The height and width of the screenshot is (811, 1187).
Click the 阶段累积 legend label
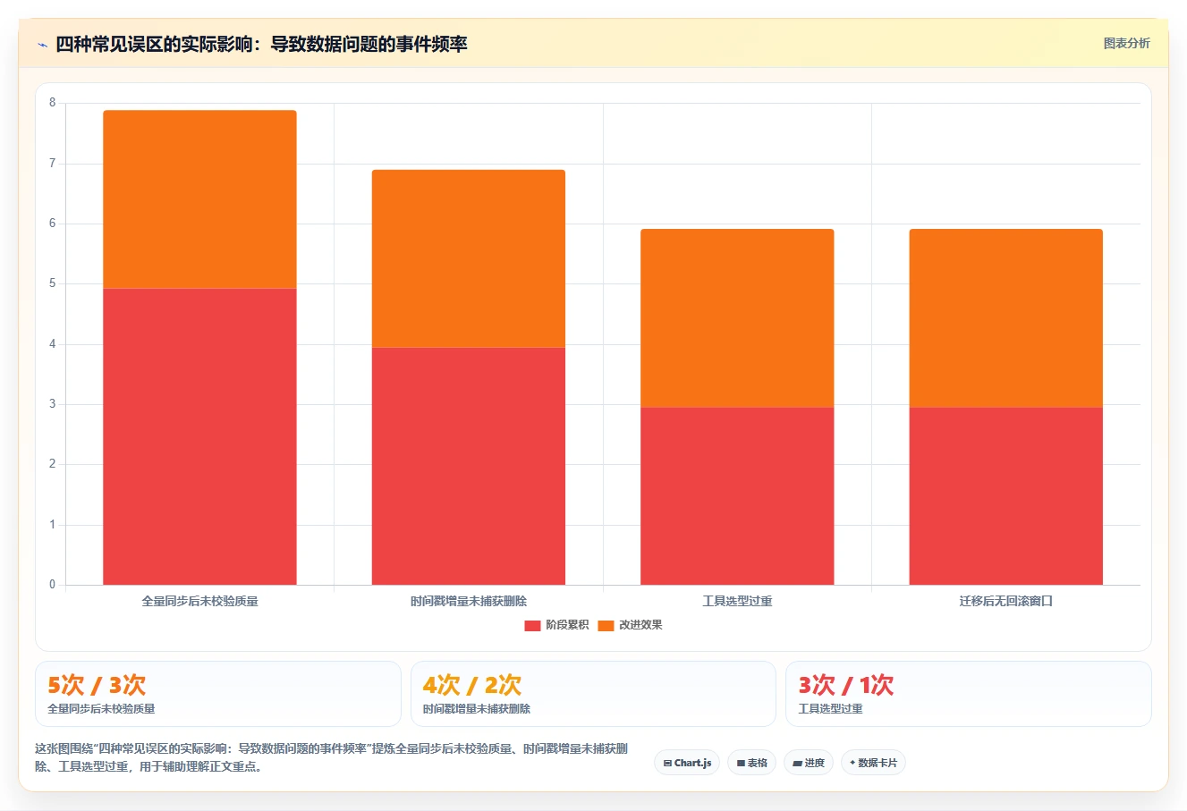(567, 625)
